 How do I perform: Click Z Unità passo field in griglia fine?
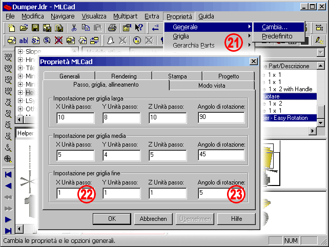pyautogui.click(x=168, y=193)
